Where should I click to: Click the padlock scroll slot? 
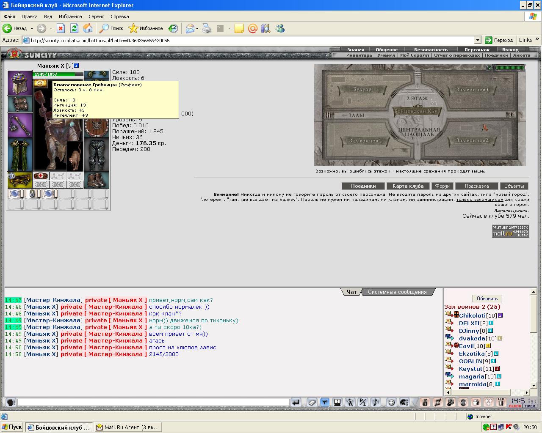pos(33,194)
